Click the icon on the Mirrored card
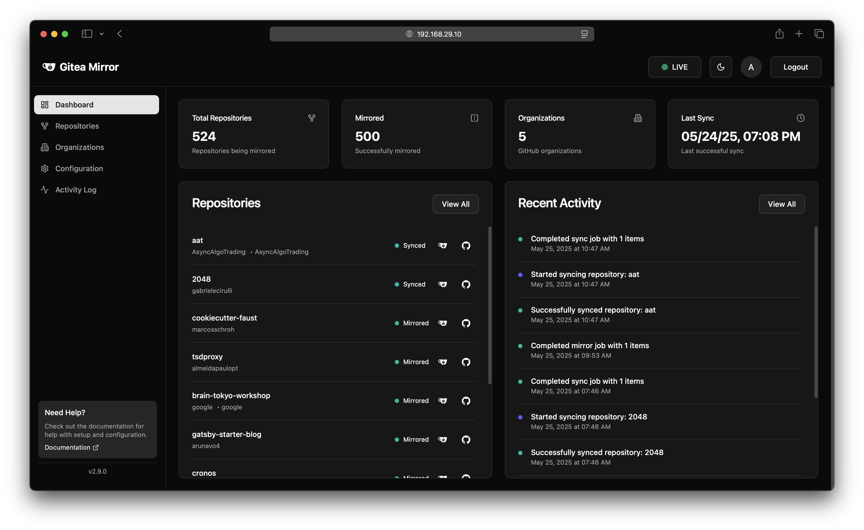Screen dimensions: 864x530 [474, 118]
